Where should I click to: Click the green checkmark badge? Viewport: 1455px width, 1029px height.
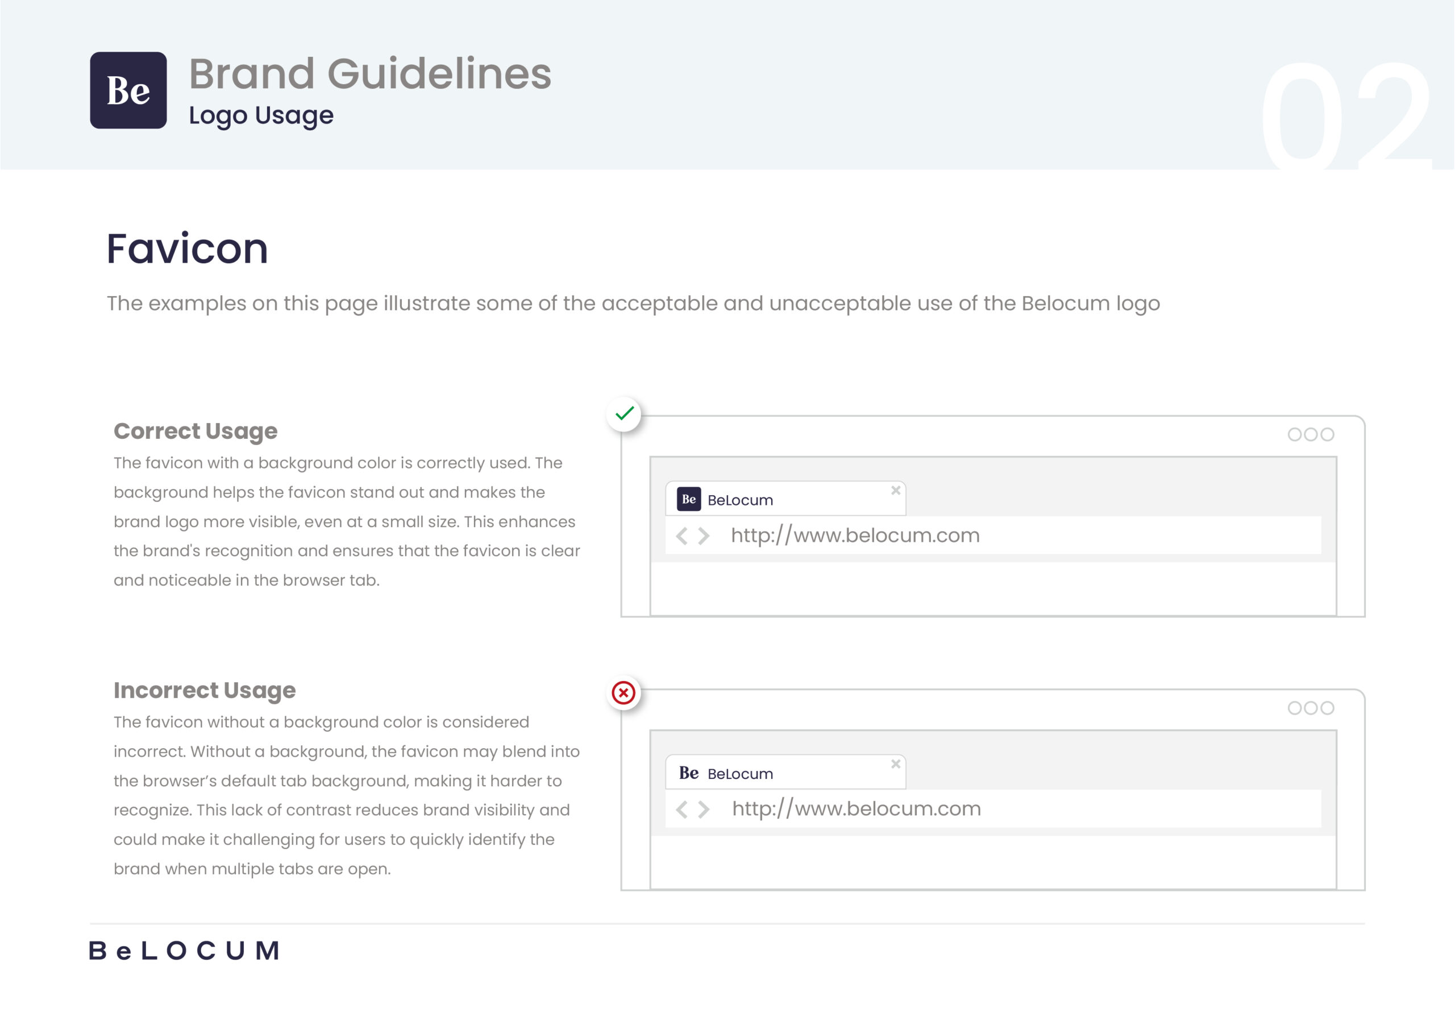(624, 414)
